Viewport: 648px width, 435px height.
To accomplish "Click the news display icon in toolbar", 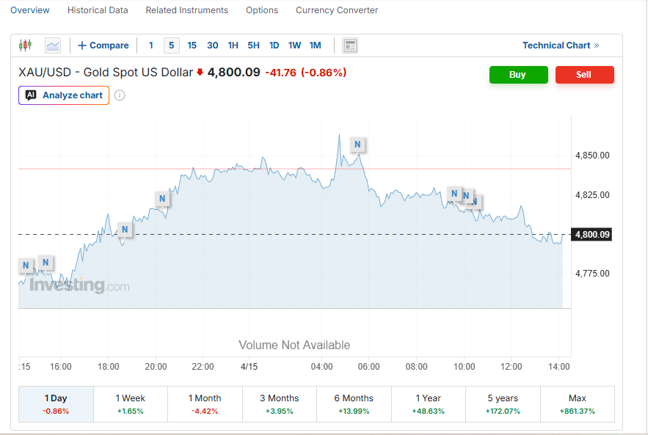I will (x=350, y=45).
